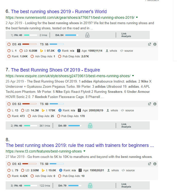The height and width of the screenshot is (196, 177).
Task: Click whois for Runner's World result
Action: (111, 51)
